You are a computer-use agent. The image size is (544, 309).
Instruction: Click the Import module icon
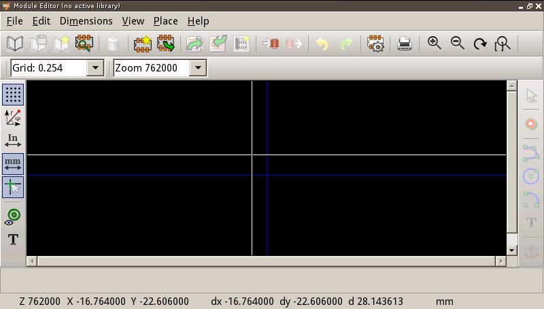[271, 44]
